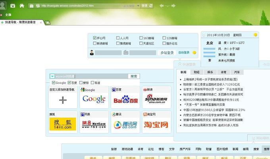This screenshot has width=270, height=159.
Task: Open the address bar history dropdown arrow
Action: 138,6
